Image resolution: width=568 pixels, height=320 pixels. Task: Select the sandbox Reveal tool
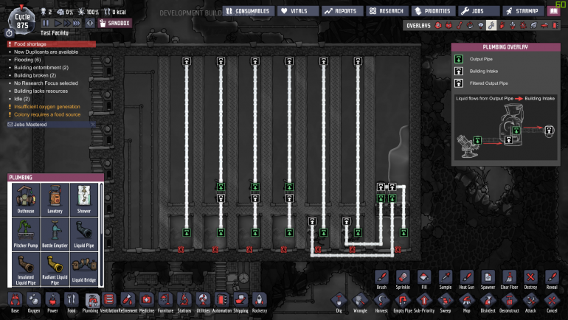coord(552,279)
